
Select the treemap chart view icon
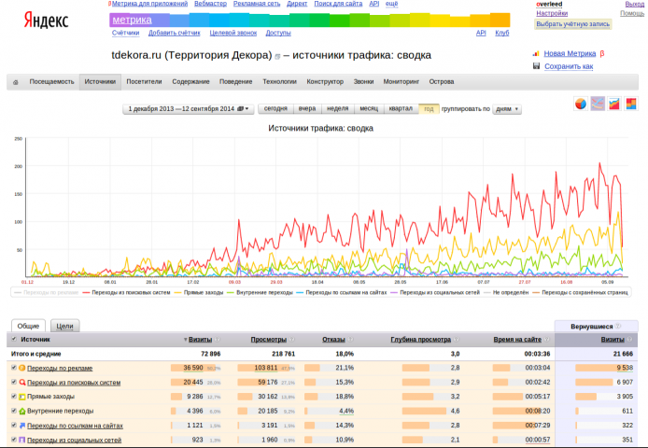(631, 104)
